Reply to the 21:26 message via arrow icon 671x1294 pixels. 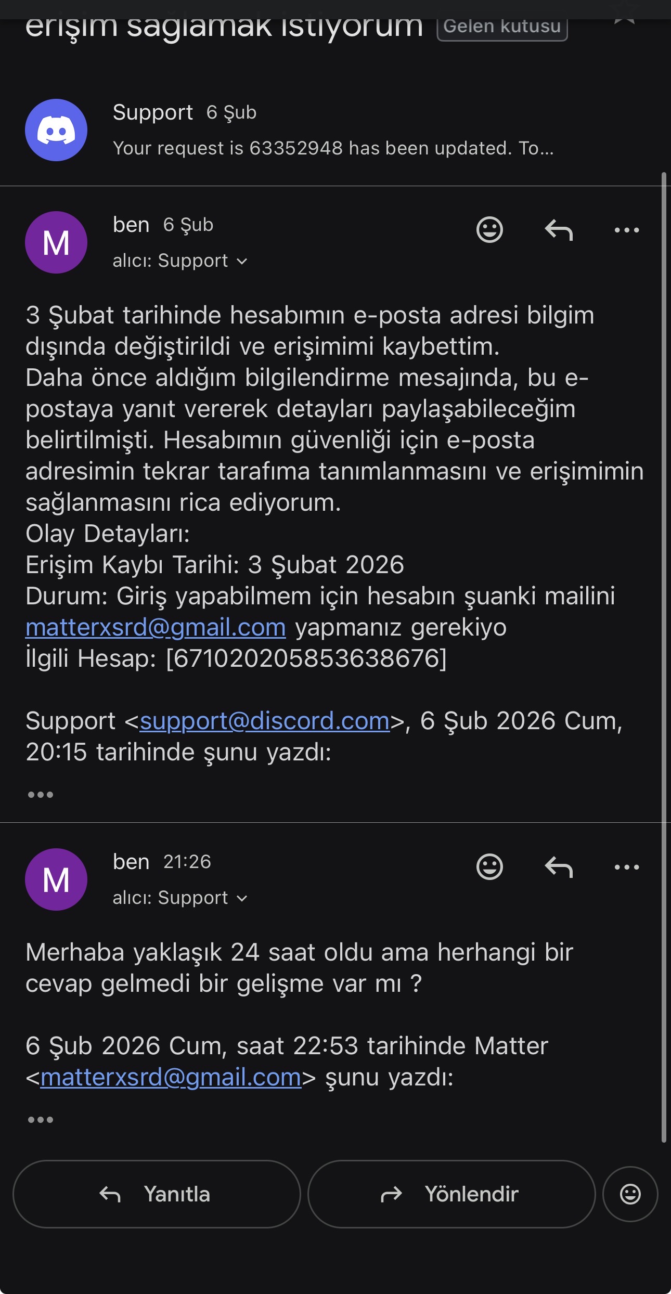click(559, 867)
